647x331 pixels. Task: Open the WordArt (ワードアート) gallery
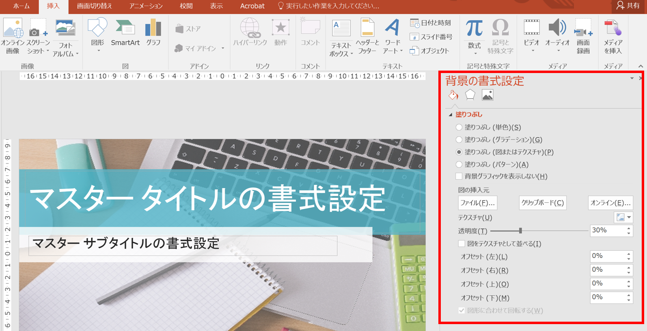click(x=393, y=37)
